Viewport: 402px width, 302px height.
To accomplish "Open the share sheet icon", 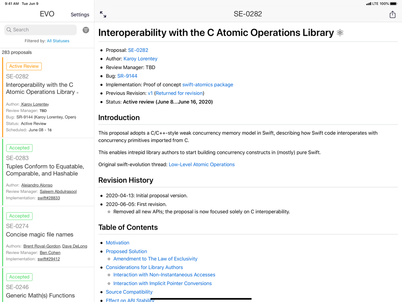I will [392, 14].
